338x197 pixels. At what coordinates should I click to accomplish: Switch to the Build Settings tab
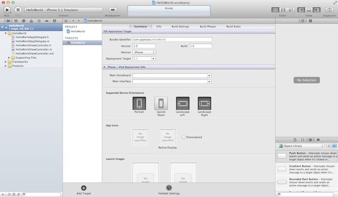coord(181,26)
